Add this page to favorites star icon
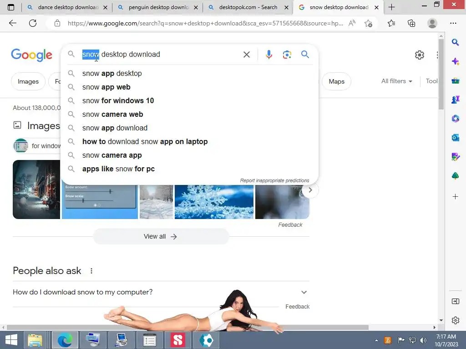 368,23
